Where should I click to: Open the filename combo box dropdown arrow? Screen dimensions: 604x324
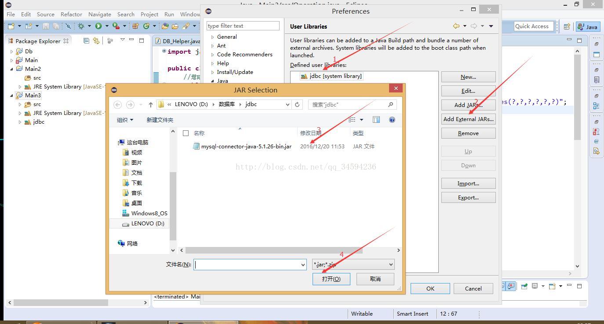click(x=303, y=265)
